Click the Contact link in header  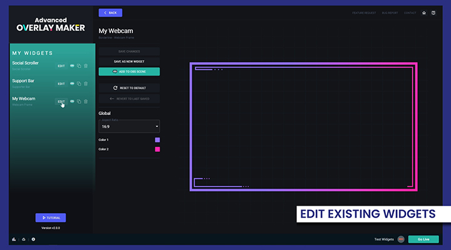point(410,12)
